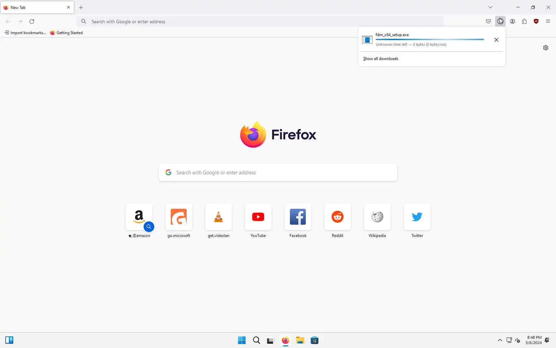Open a new tab with plus button
This screenshot has width=556, height=348.
pos(81,7)
